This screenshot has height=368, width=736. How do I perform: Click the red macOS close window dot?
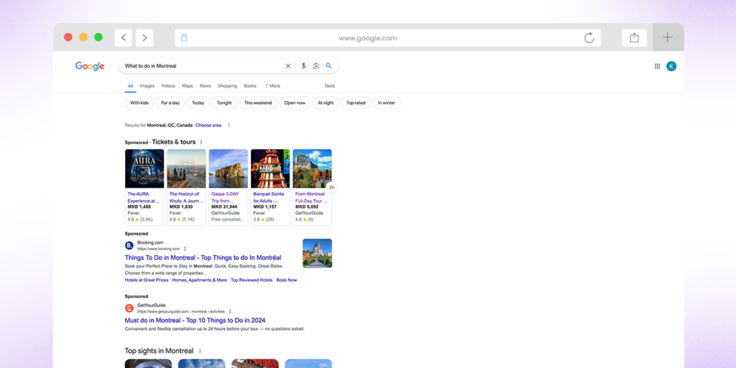68,37
